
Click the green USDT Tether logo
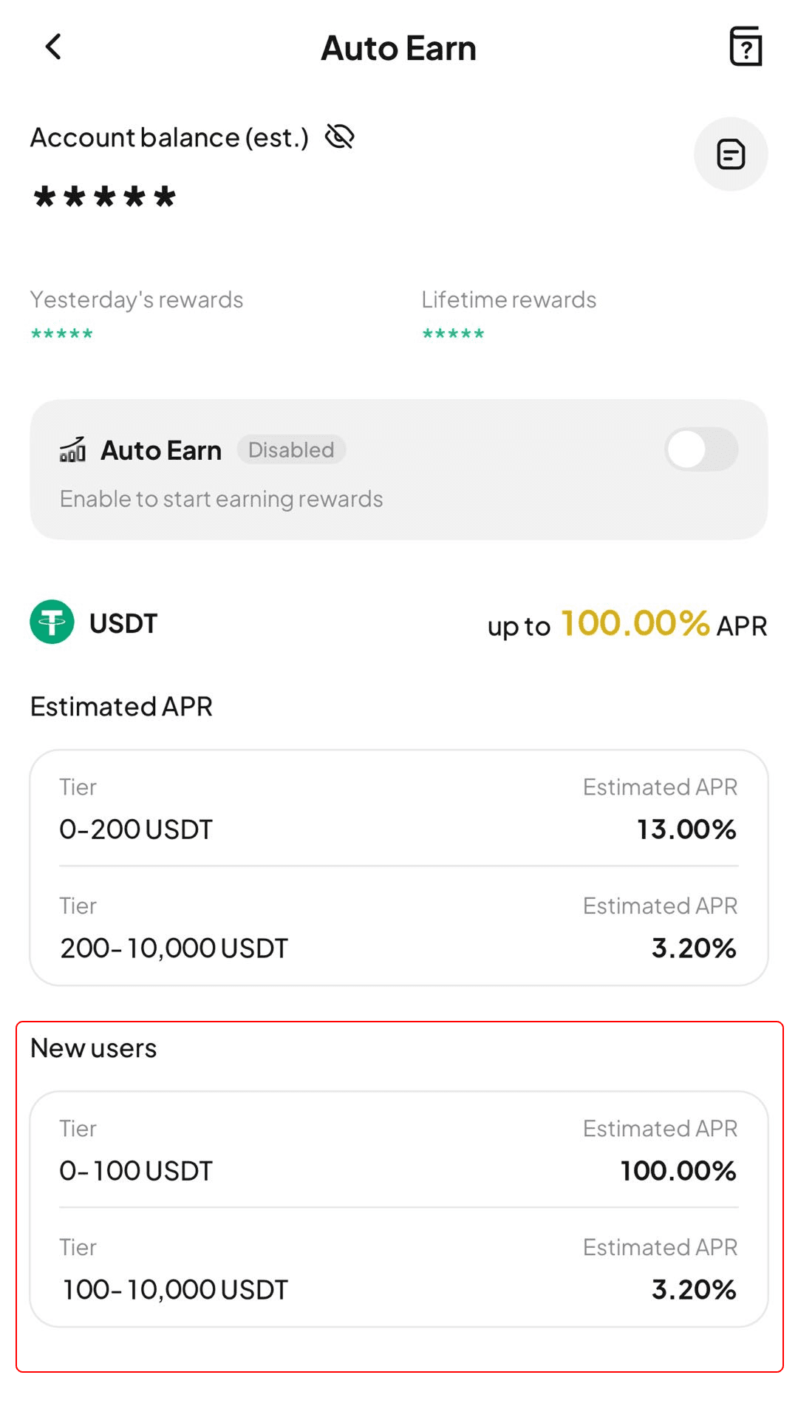52,622
